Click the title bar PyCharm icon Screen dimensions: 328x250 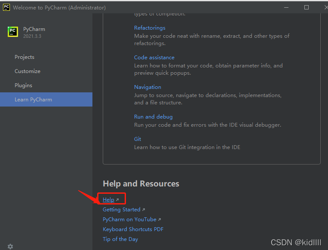coord(6,7)
